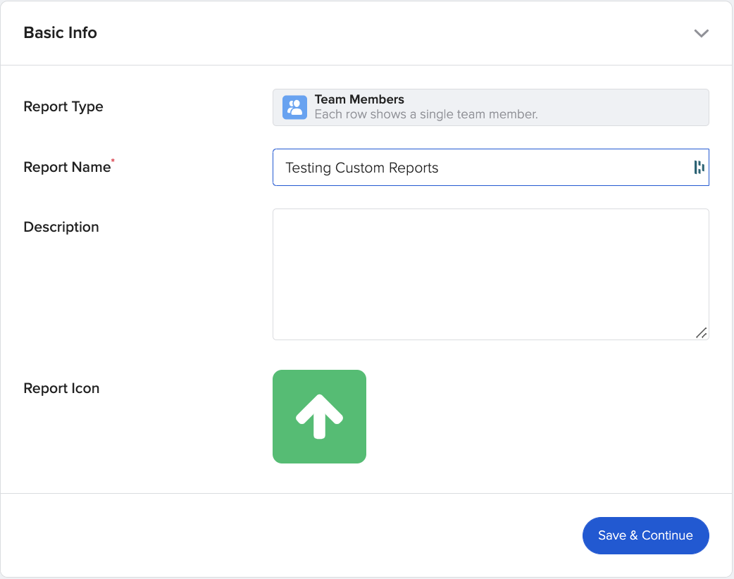Click the small bar-chart icon in the name input

[x=699, y=167]
